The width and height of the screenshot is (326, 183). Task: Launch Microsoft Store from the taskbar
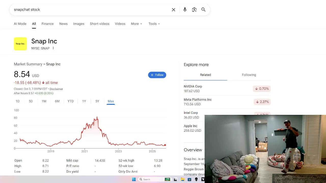[x=189, y=179]
